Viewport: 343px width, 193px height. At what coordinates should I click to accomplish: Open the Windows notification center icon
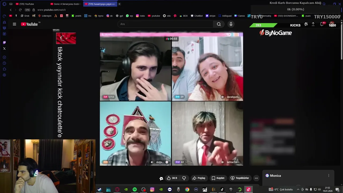pyautogui.click(x=337, y=190)
